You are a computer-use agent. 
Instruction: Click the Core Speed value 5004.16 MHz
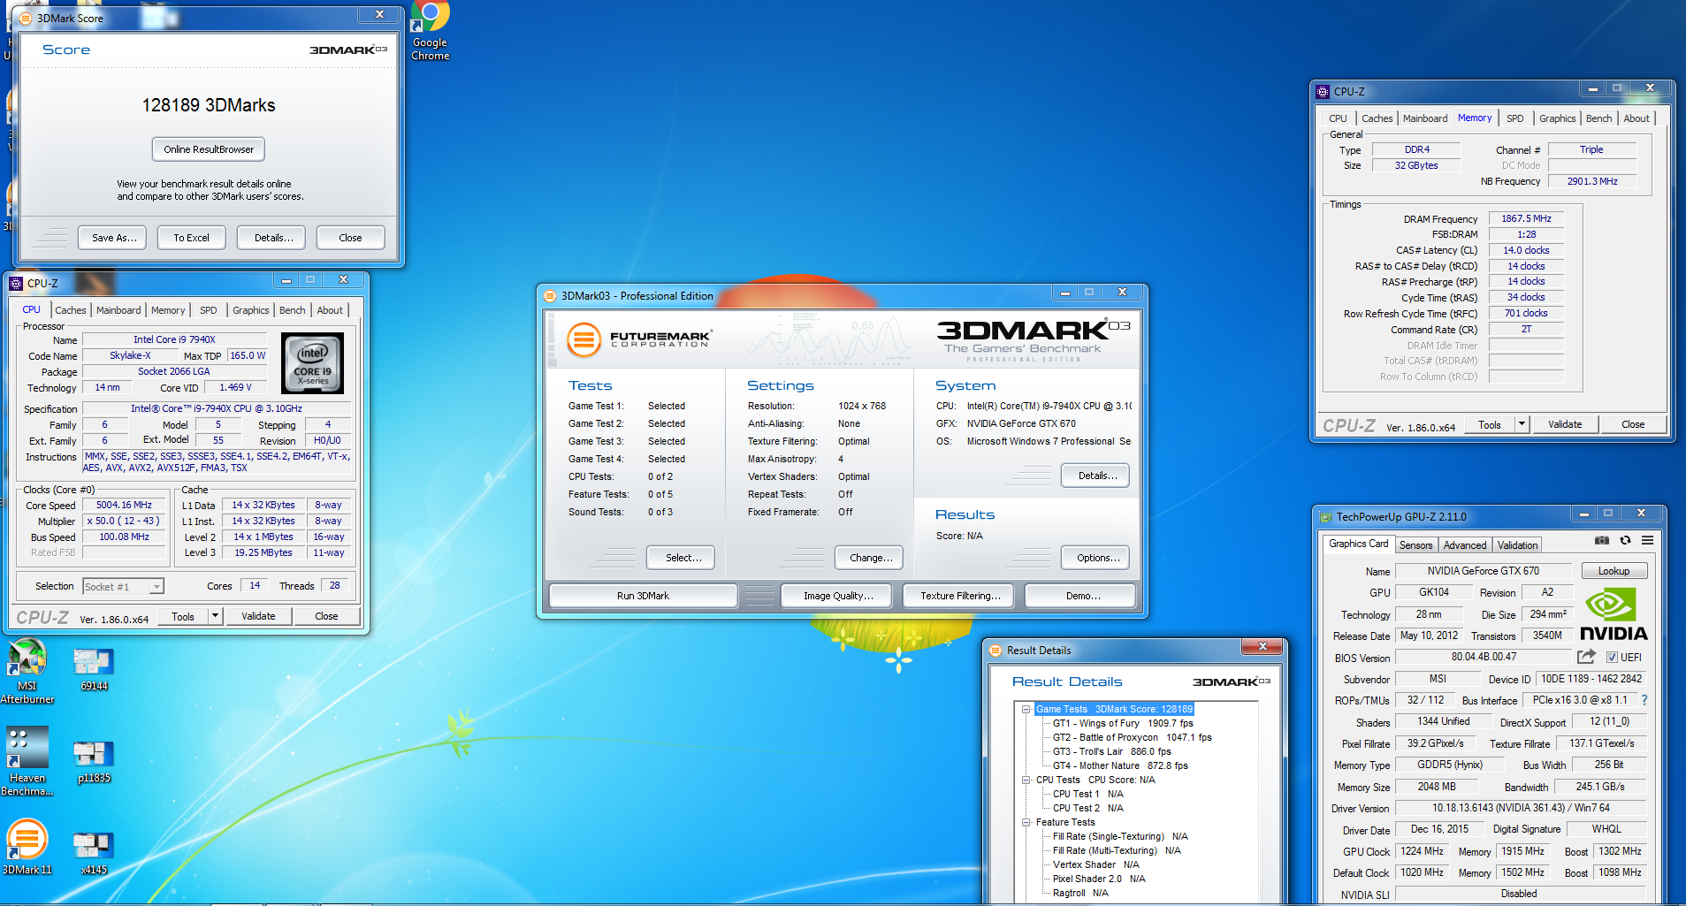click(124, 506)
